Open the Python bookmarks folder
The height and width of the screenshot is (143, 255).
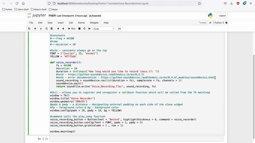point(7,10)
